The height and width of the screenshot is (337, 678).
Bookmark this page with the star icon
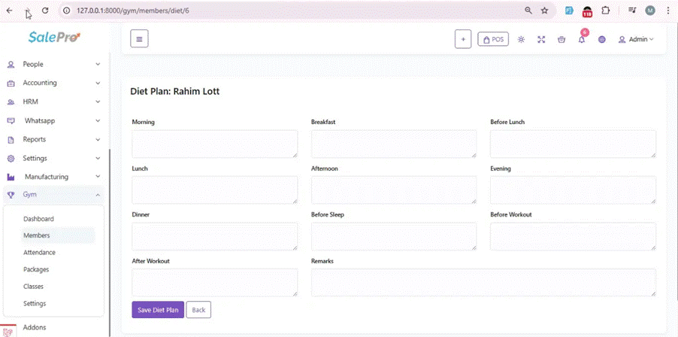(545, 11)
